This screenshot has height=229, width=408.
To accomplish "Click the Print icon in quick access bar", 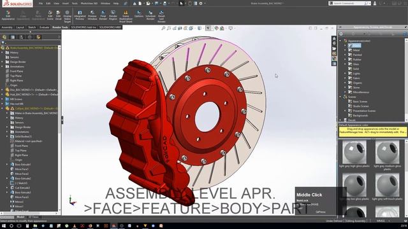I will (x=164, y=3).
